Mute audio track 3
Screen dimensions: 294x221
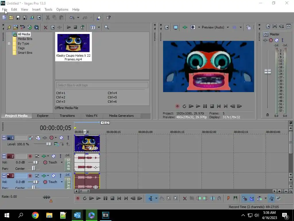[53, 176]
